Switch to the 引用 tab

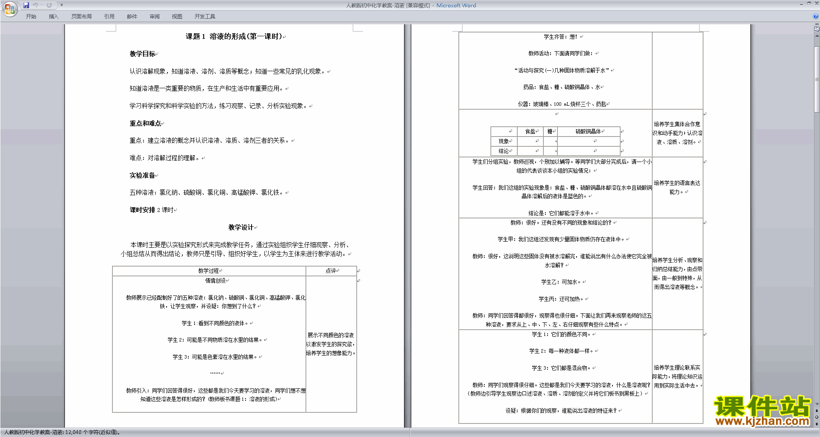click(x=109, y=17)
